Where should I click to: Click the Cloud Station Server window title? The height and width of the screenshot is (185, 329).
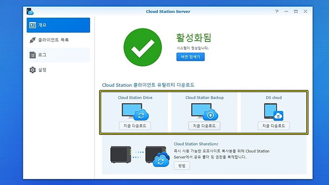click(x=168, y=12)
